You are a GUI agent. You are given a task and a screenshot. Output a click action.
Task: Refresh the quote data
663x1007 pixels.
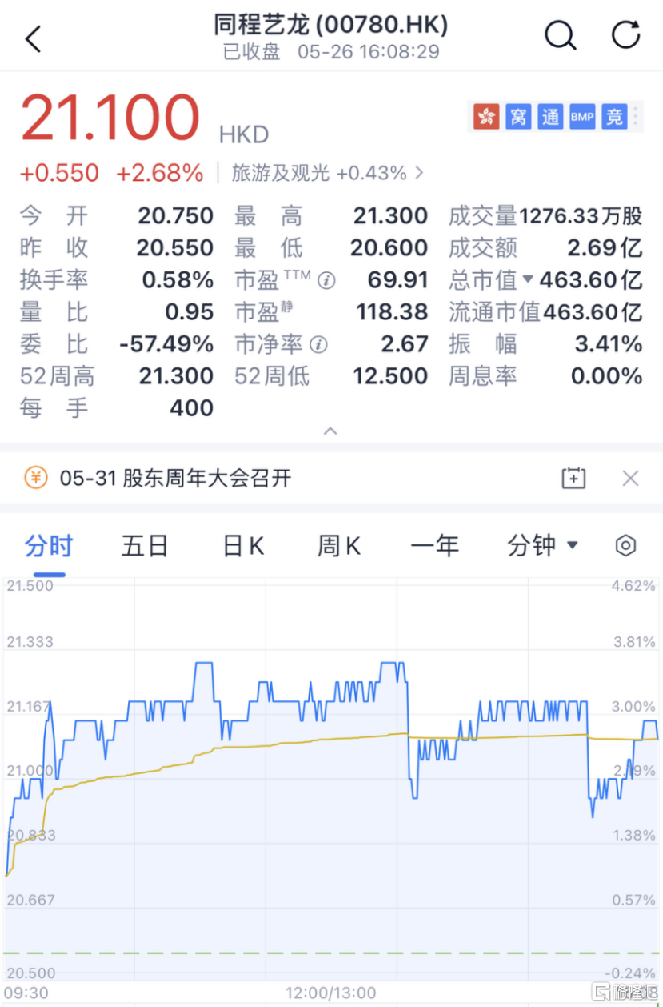point(625,35)
